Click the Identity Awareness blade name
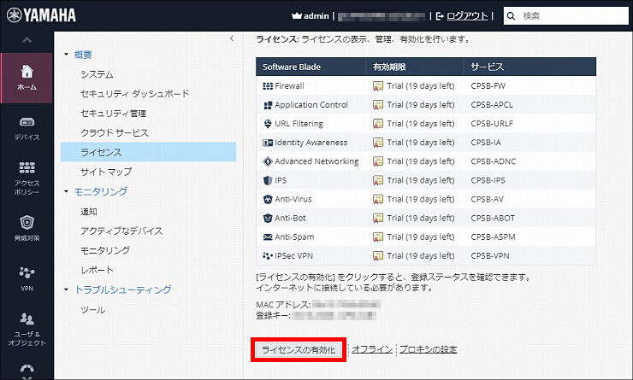Image resolution: width=633 pixels, height=380 pixels. click(311, 143)
